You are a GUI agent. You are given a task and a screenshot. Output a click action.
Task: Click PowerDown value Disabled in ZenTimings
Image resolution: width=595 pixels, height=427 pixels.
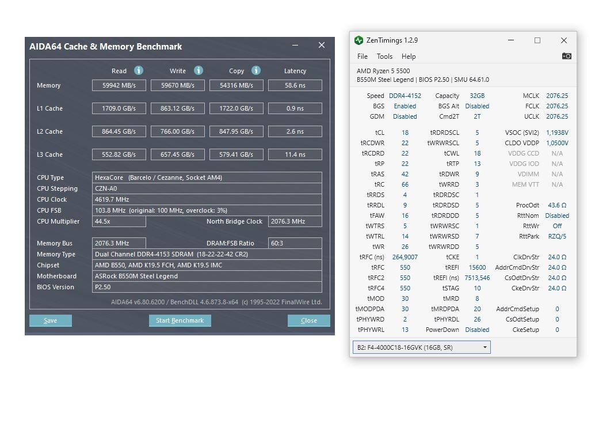pyautogui.click(x=477, y=330)
